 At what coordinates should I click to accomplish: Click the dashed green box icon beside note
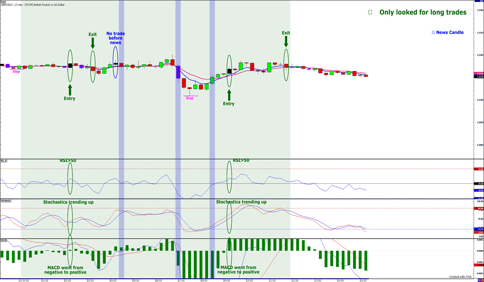point(370,13)
